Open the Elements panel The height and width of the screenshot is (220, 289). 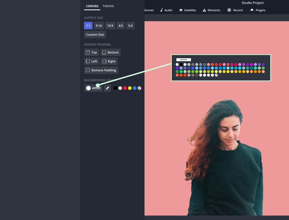211,10
